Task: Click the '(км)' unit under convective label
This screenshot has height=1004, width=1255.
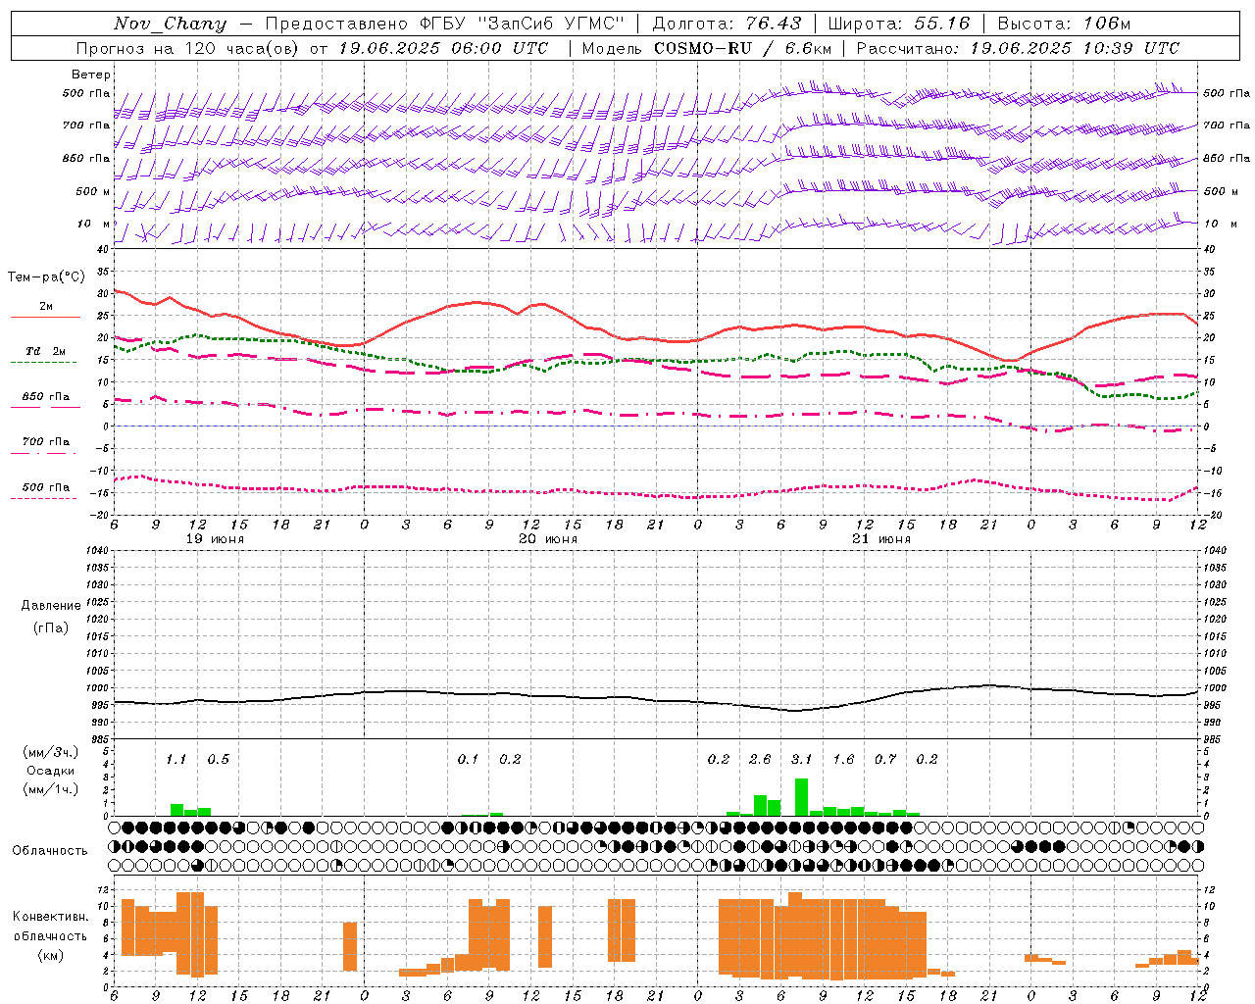Action: [51, 955]
